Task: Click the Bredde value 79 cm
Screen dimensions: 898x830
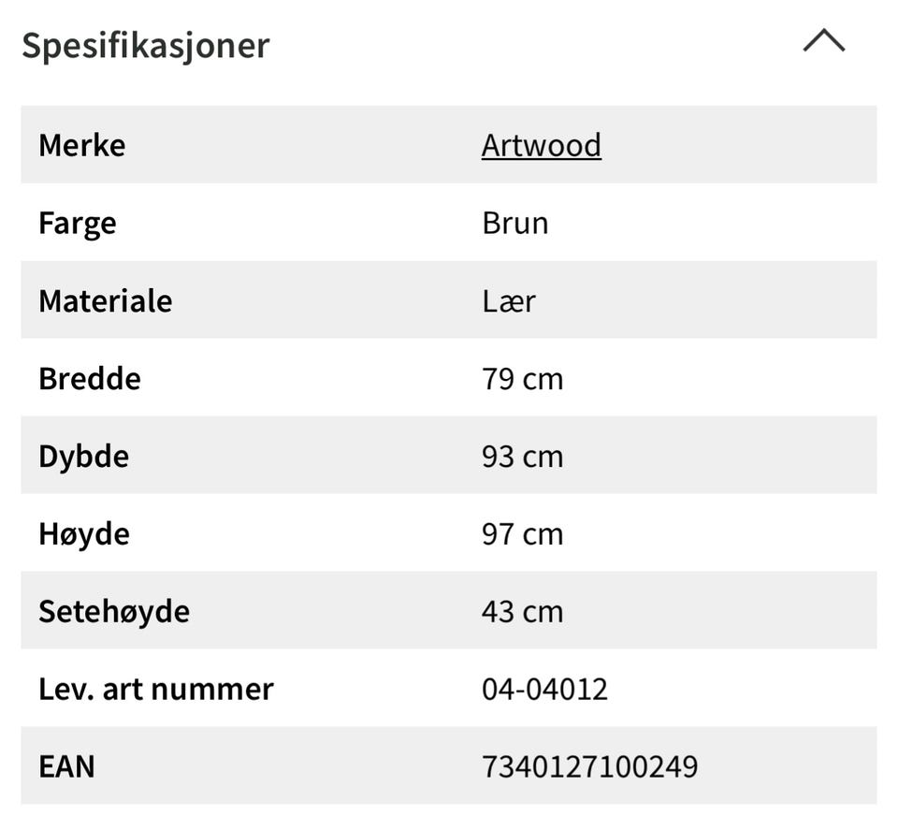Action: pyautogui.click(x=522, y=379)
